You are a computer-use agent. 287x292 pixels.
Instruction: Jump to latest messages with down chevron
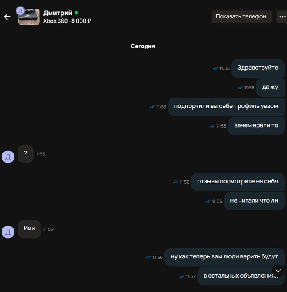pyautogui.click(x=278, y=271)
